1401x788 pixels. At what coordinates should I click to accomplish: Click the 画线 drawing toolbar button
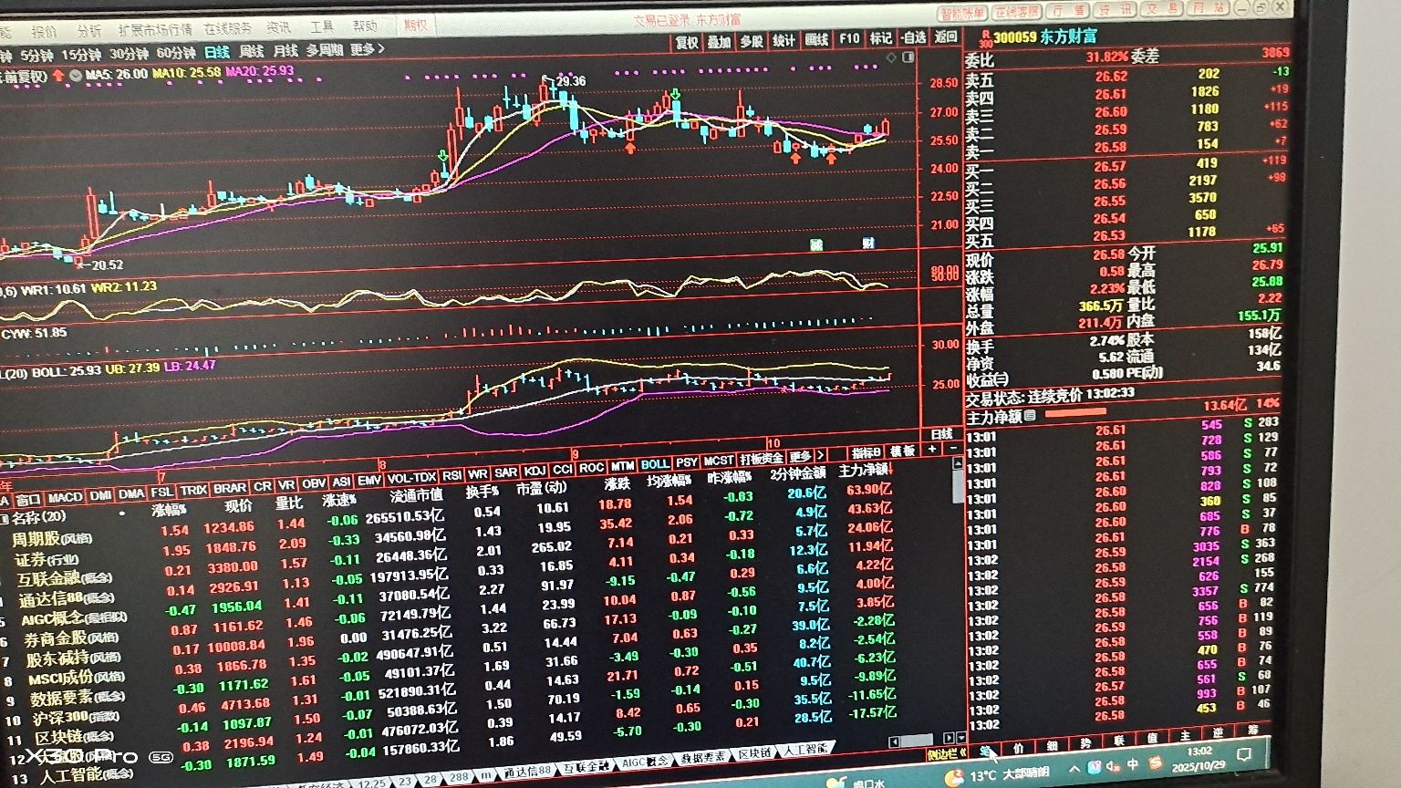pos(816,39)
